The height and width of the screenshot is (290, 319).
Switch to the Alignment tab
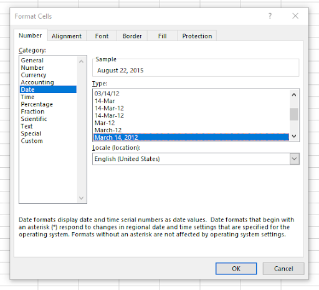pyautogui.click(x=67, y=36)
